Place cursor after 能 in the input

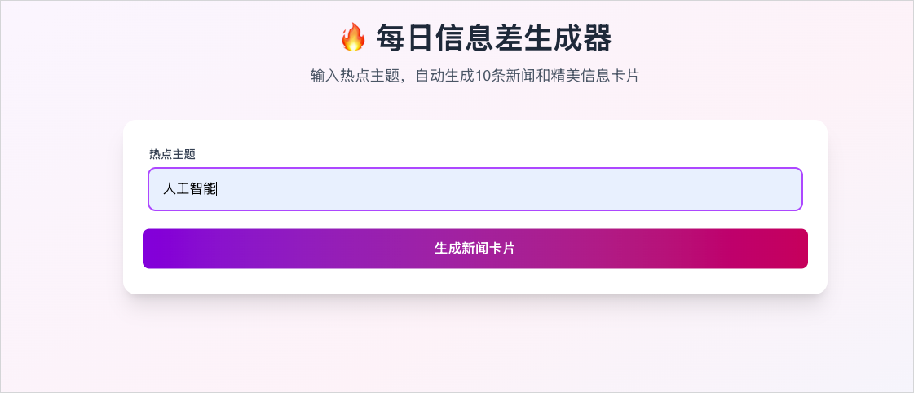(218, 188)
